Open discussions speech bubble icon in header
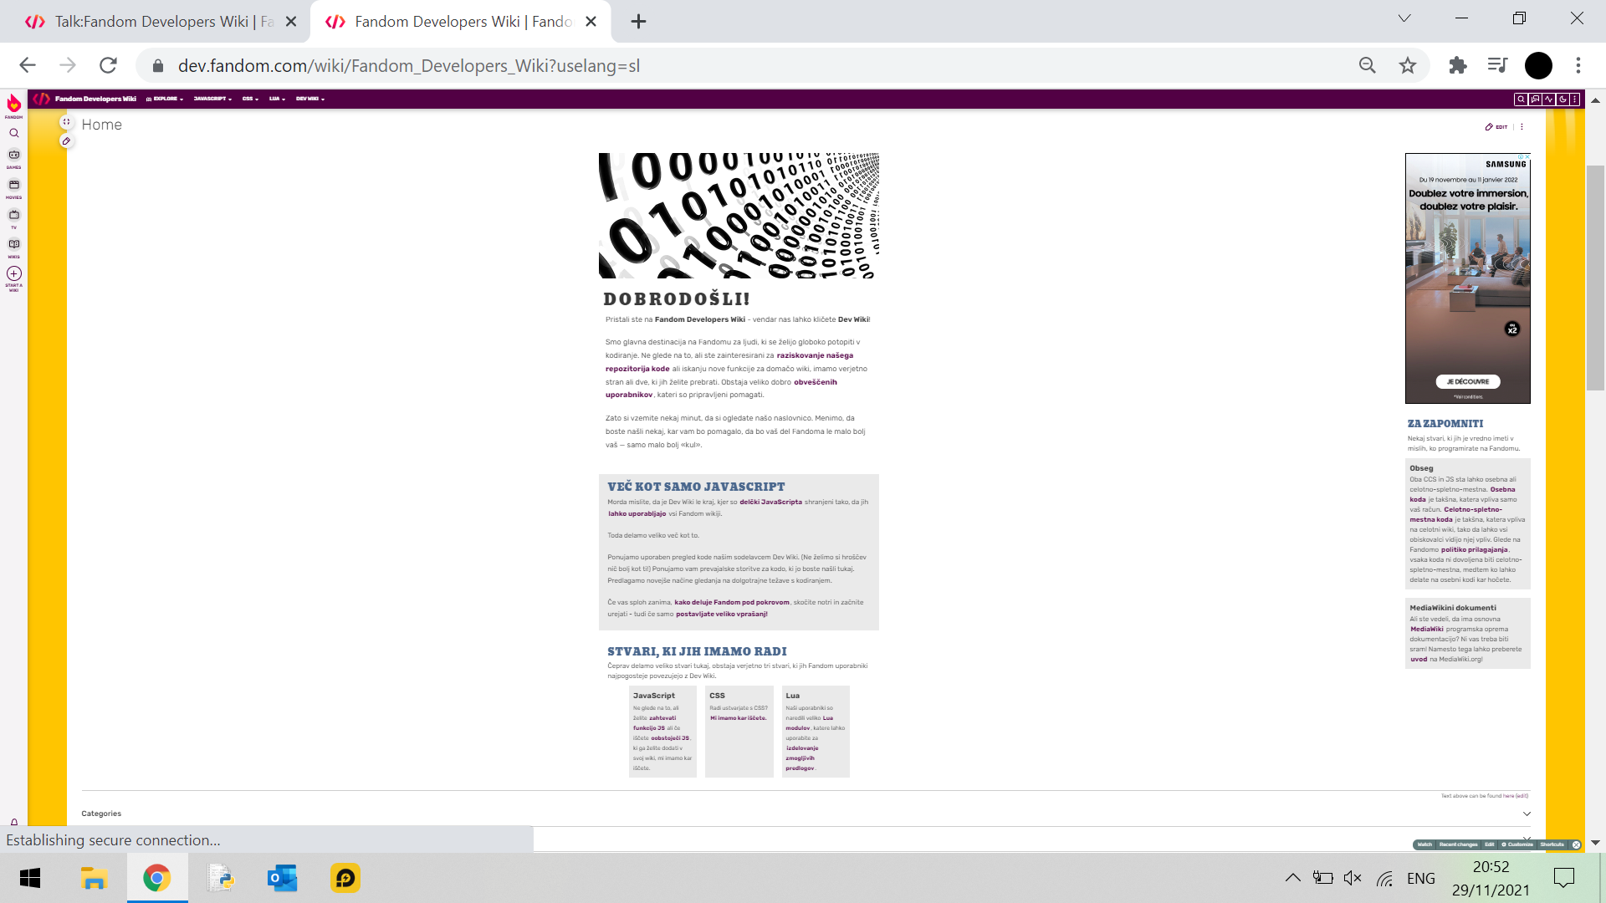Screen dimensions: 1606x903 [1535, 99]
